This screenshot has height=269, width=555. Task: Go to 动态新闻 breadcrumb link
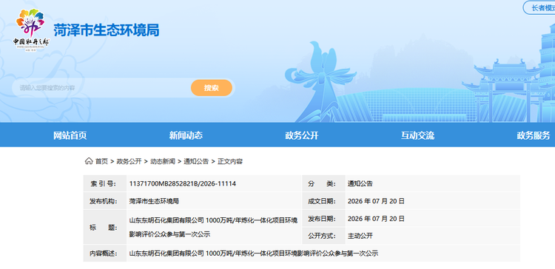(163, 162)
